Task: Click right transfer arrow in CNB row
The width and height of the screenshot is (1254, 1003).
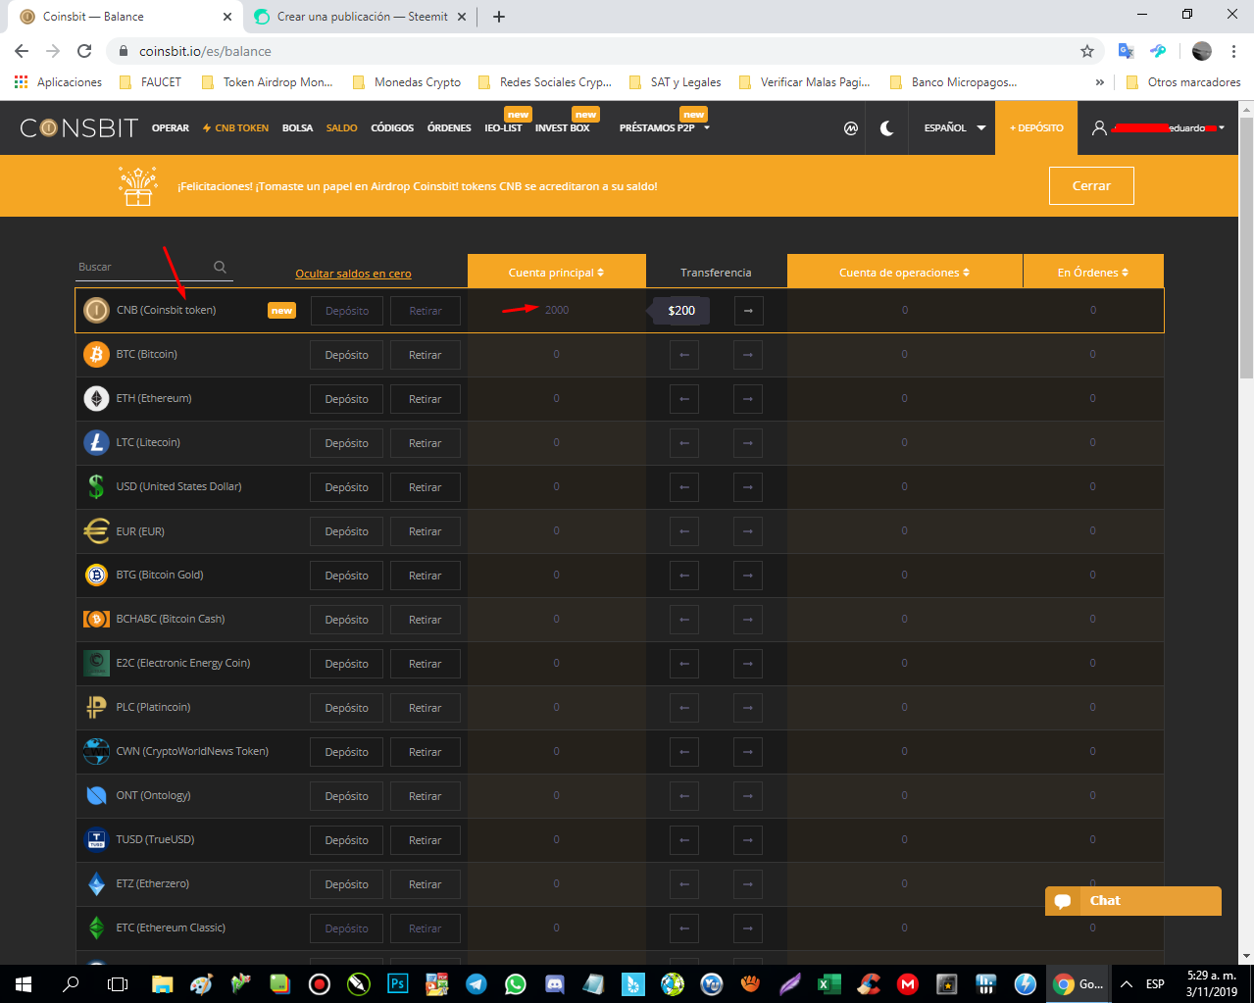Action: 748,311
